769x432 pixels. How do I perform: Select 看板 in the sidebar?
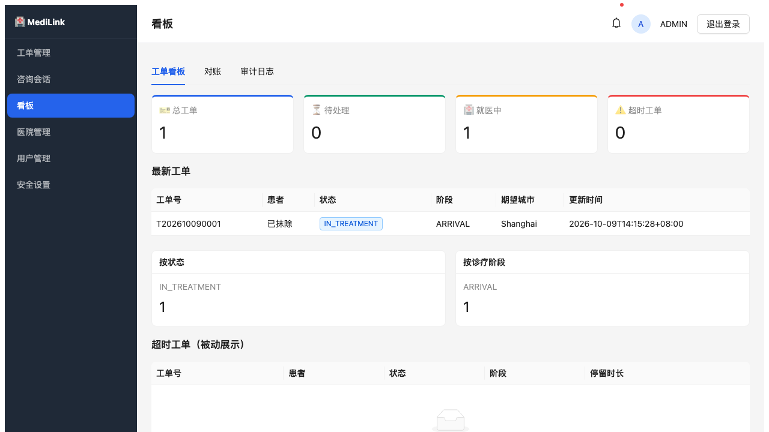click(71, 106)
